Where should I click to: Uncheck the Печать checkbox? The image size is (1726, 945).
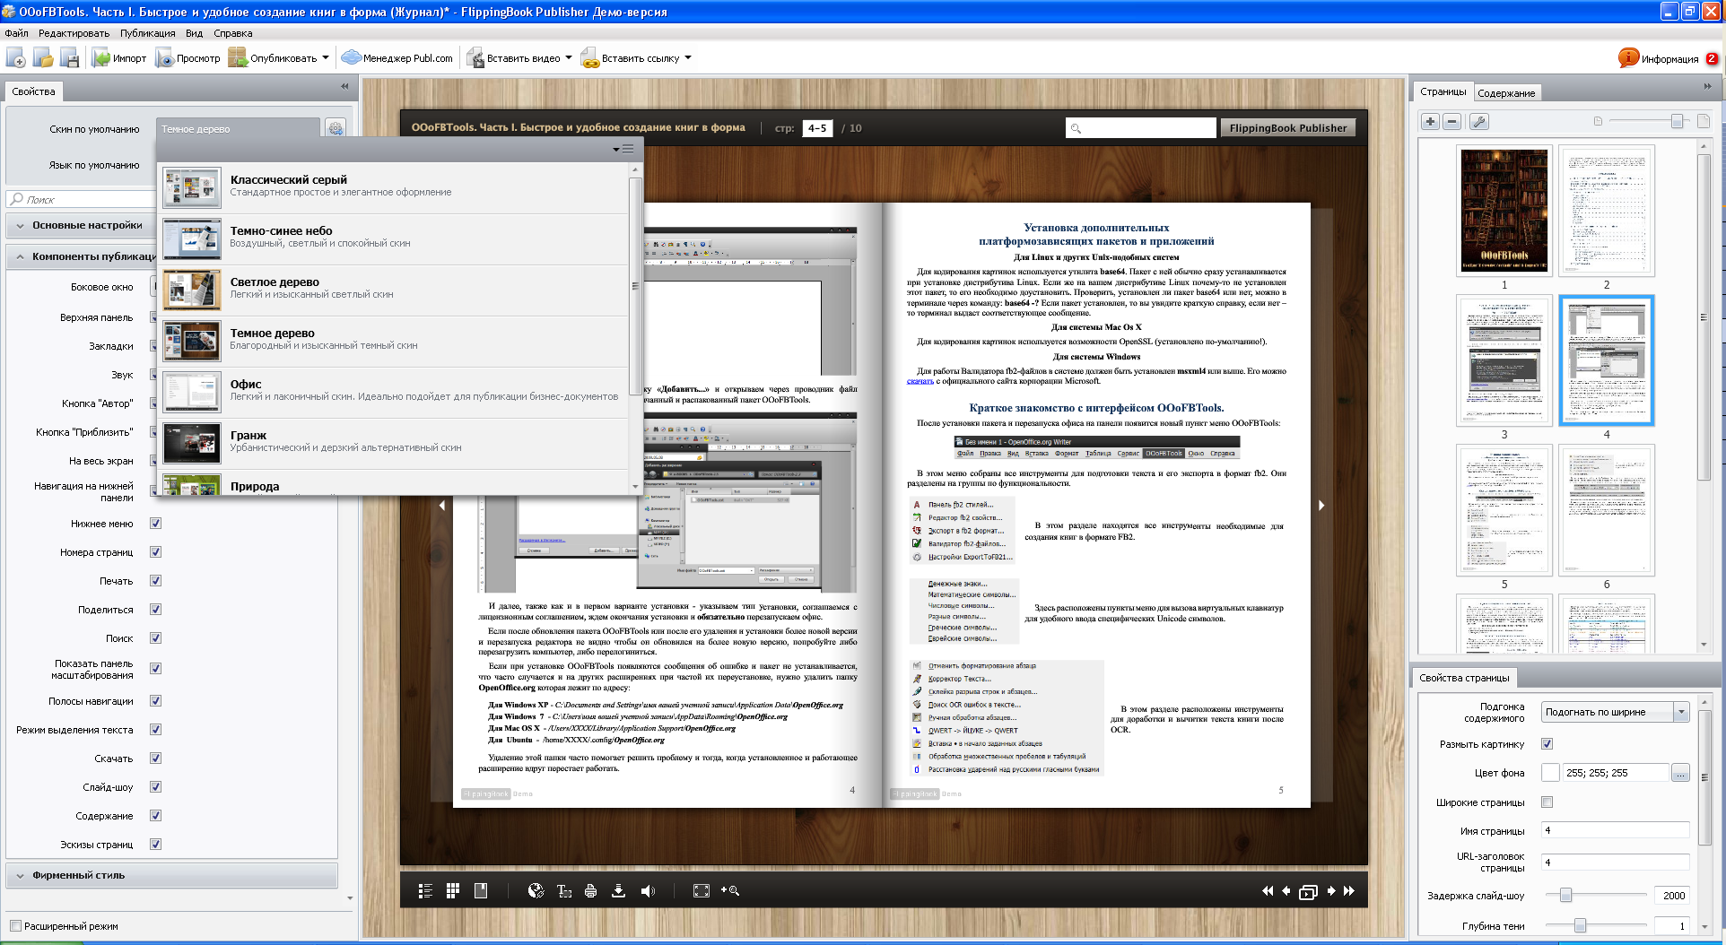coord(155,581)
